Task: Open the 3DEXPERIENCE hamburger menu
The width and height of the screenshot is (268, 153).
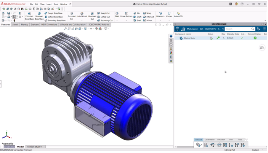Action: click(x=264, y=29)
